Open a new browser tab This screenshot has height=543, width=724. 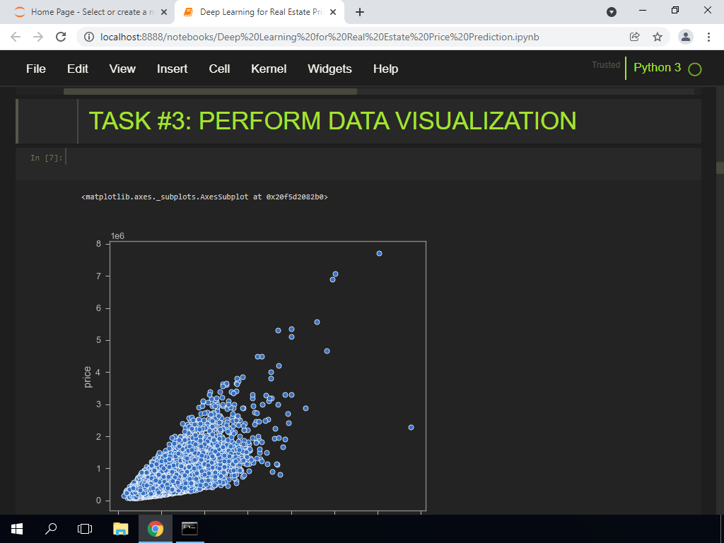(x=360, y=12)
